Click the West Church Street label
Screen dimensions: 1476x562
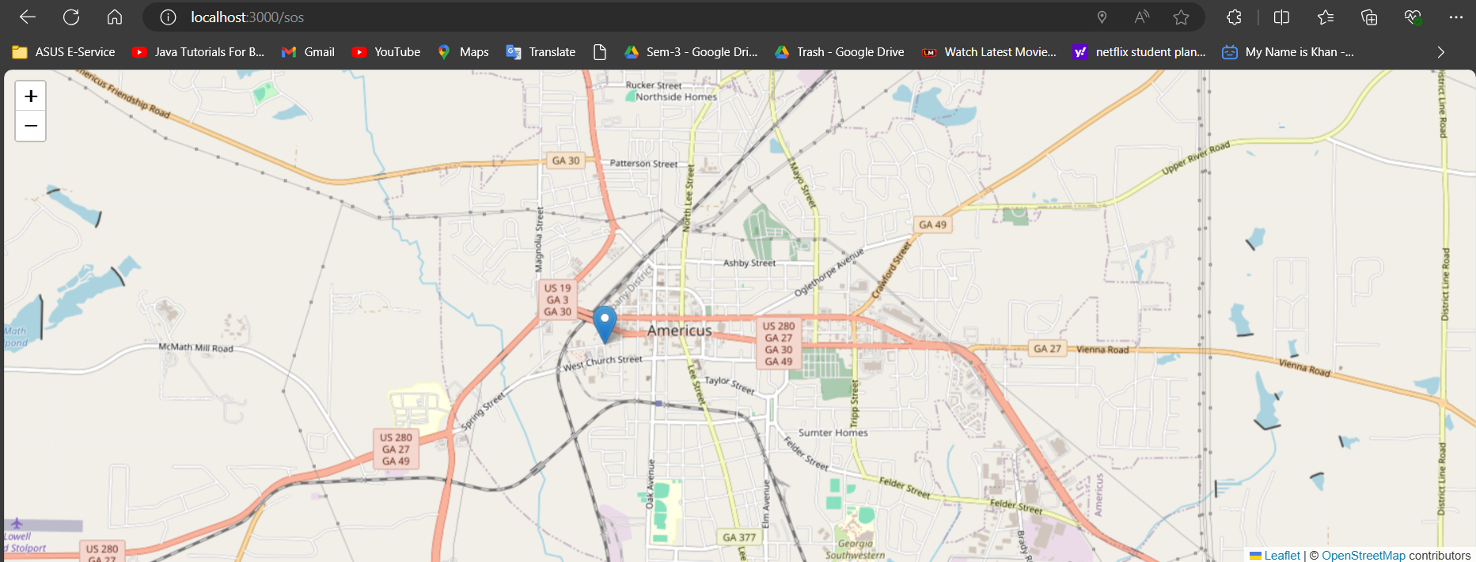click(603, 362)
